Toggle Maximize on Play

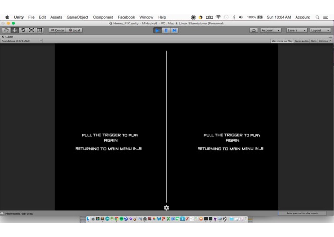282,41
